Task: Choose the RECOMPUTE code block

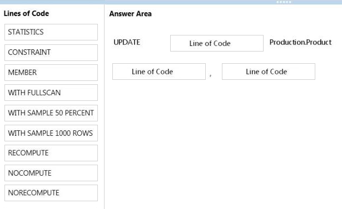Action: pos(51,153)
